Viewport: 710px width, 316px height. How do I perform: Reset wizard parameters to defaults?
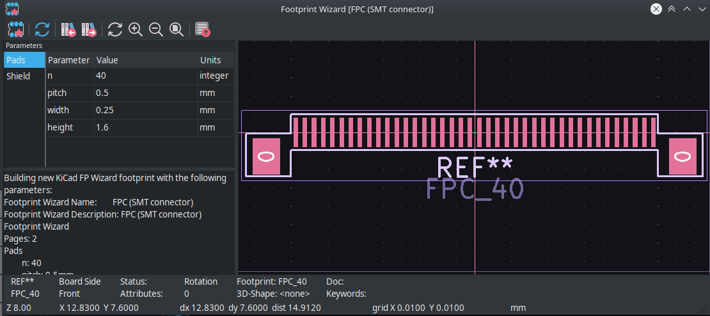pos(42,29)
